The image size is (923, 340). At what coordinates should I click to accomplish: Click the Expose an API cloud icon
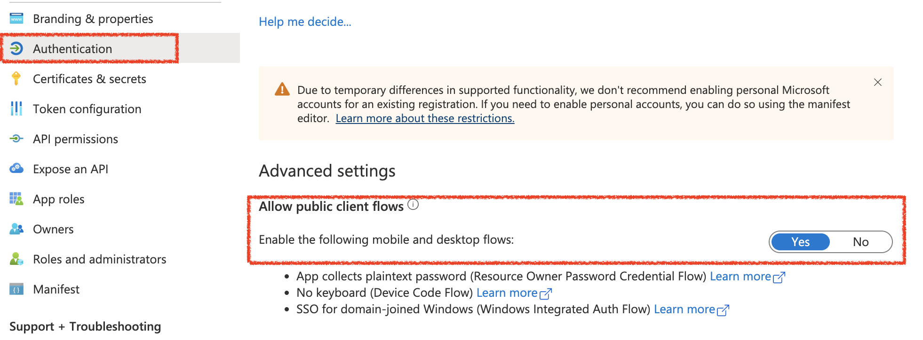[x=16, y=169]
